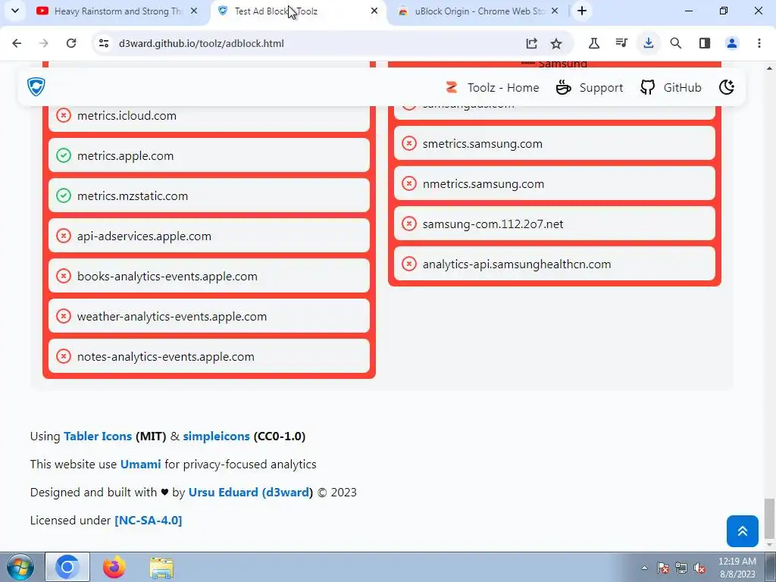Bookmark this tab with the star icon
This screenshot has height=582, width=776.
(x=556, y=43)
